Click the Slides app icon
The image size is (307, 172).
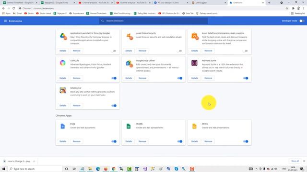(x=194, y=126)
